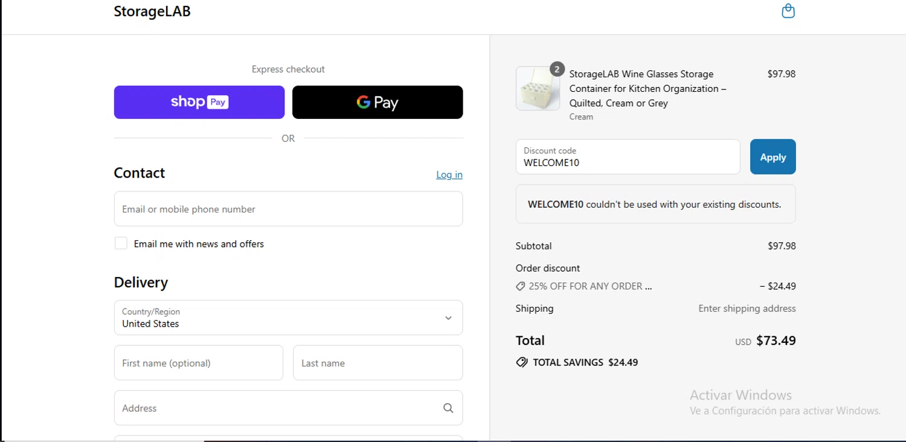The image size is (906, 442).
Task: Focus the Email or mobile phone number field
Action: coord(288,209)
